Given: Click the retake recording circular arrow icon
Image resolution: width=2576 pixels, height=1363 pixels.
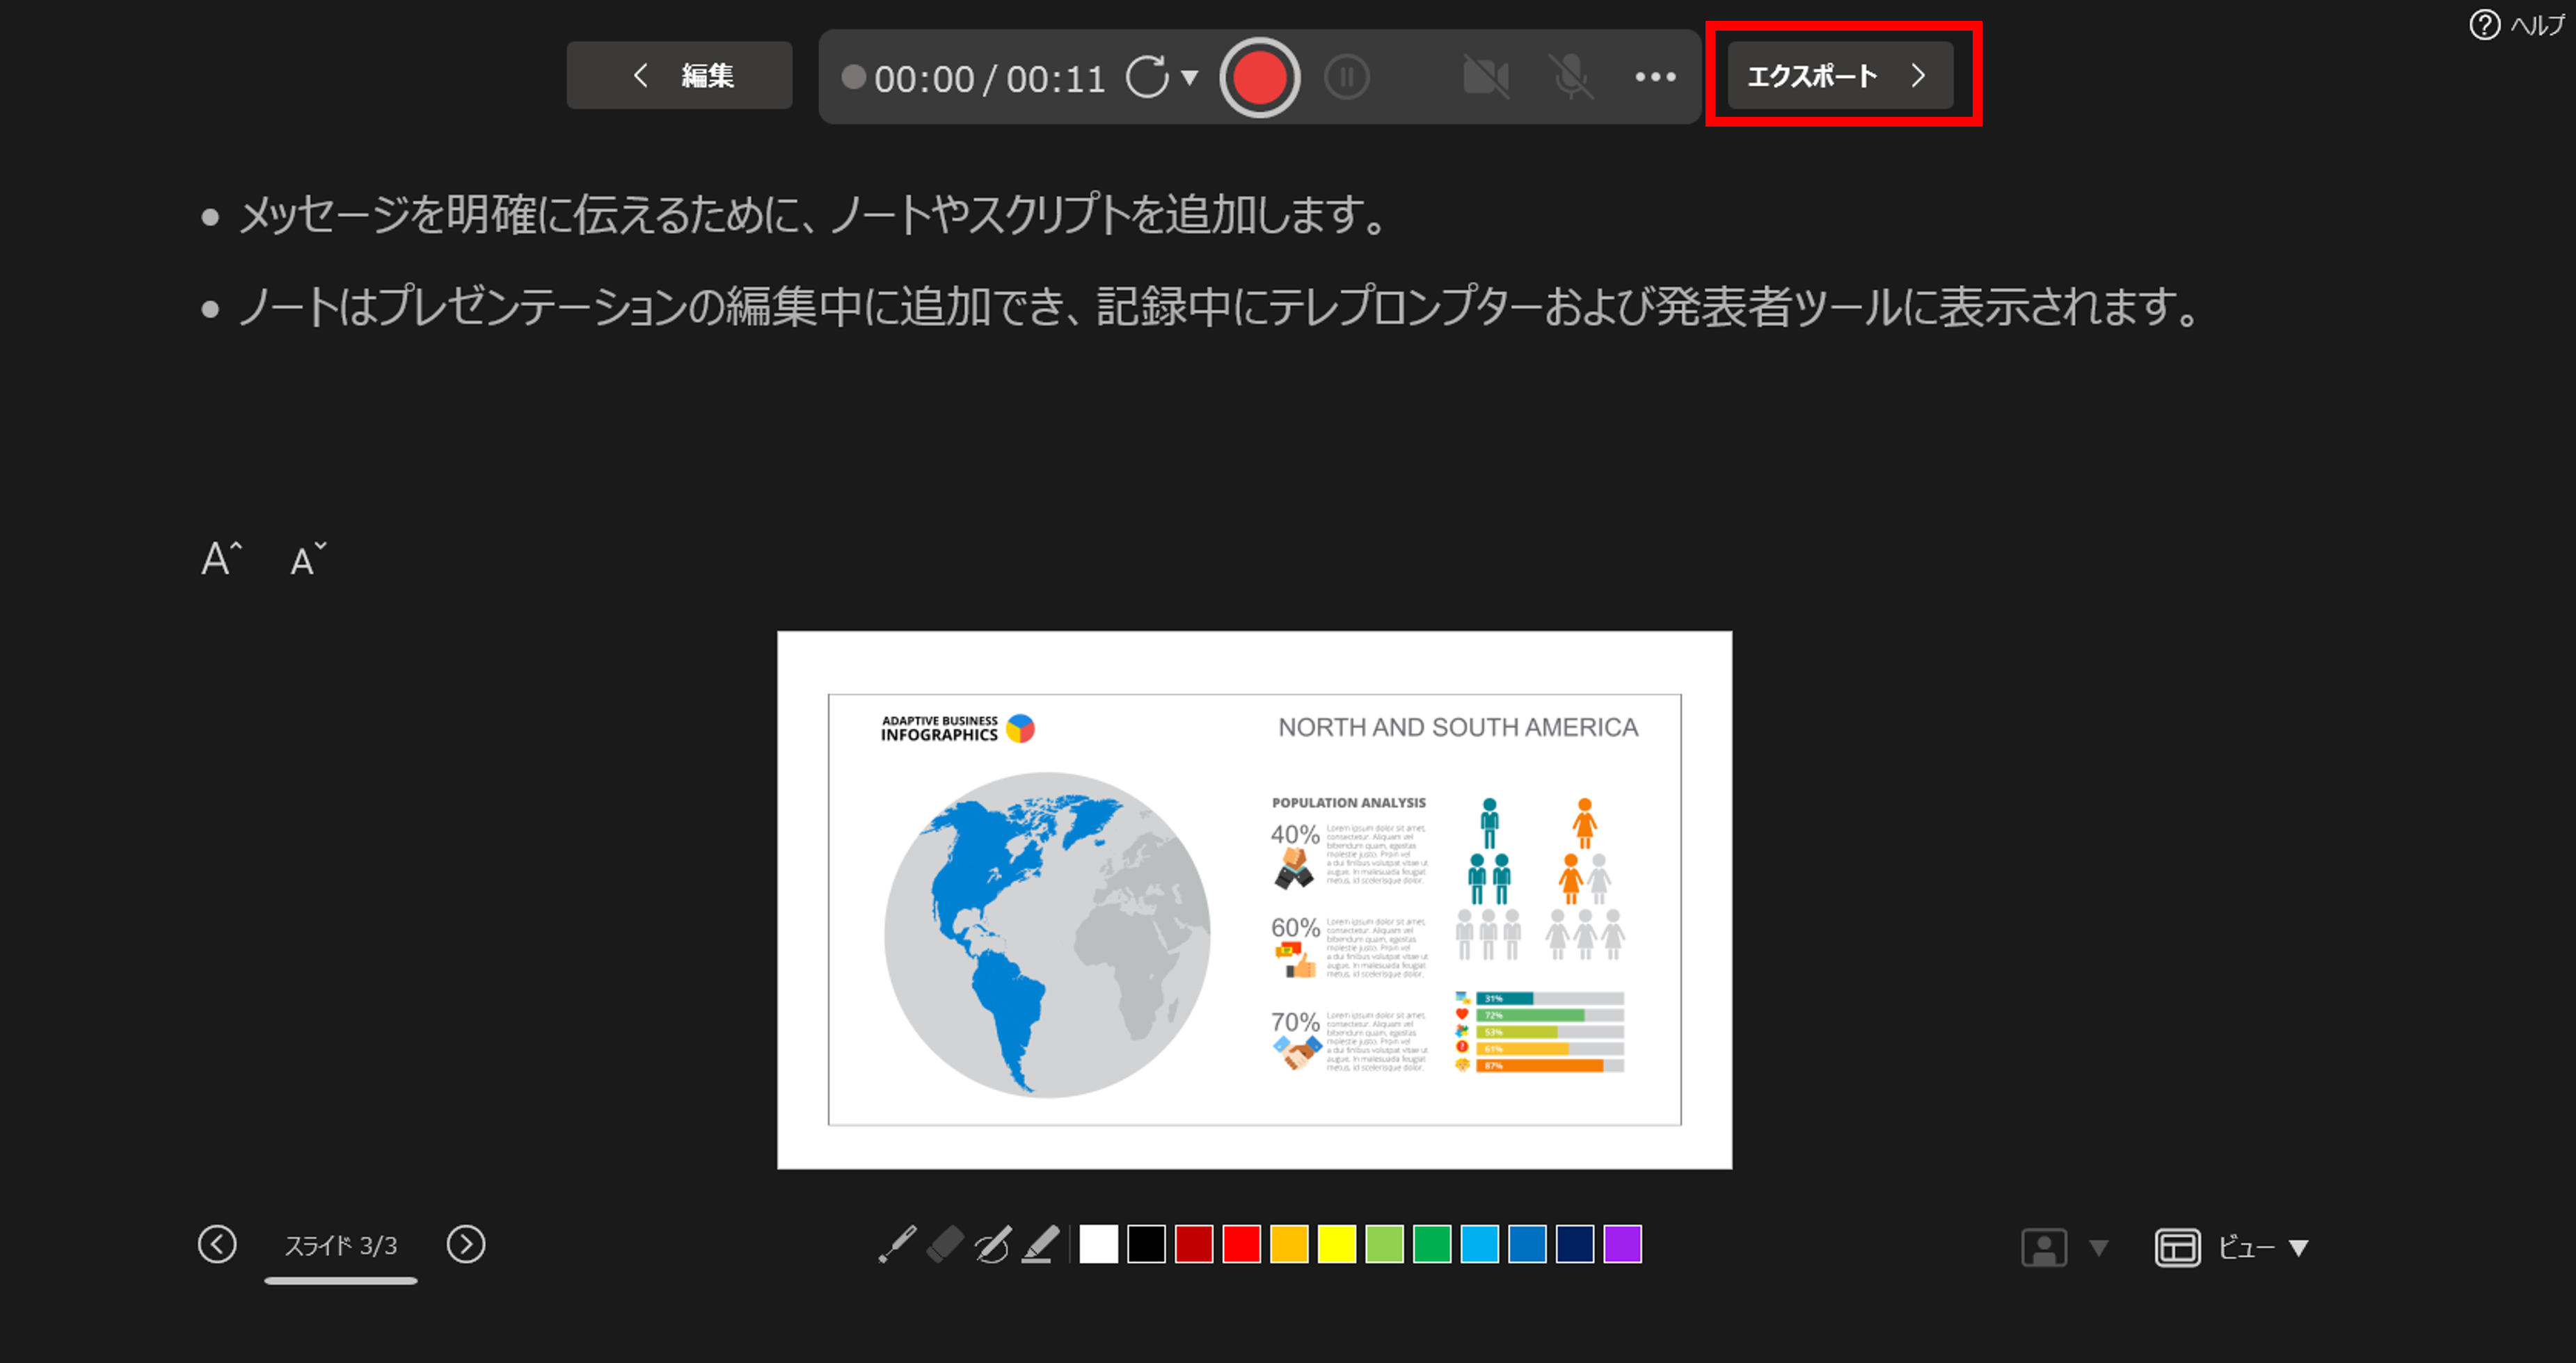Looking at the screenshot, I should point(1147,77).
